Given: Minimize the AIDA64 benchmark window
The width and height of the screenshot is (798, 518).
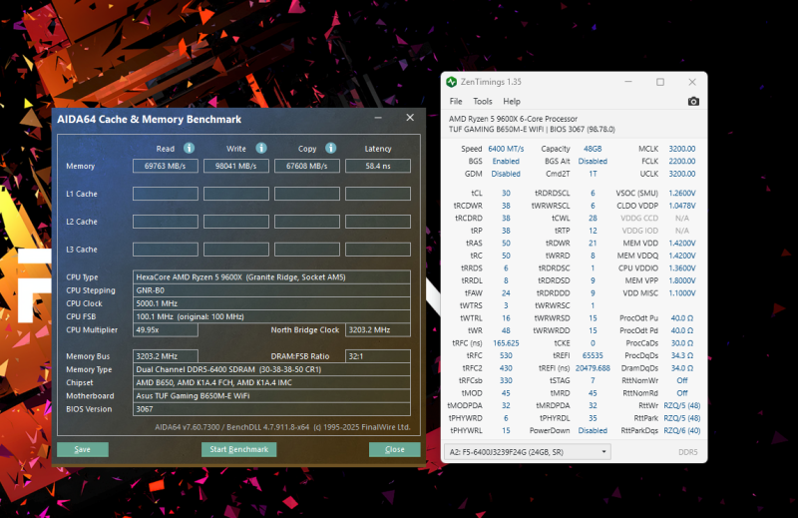Looking at the screenshot, I should pyautogui.click(x=378, y=118).
